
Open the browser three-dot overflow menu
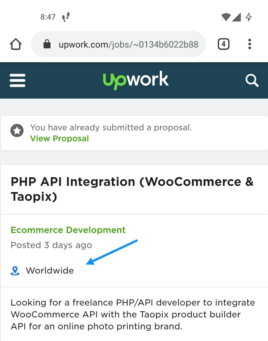click(250, 44)
